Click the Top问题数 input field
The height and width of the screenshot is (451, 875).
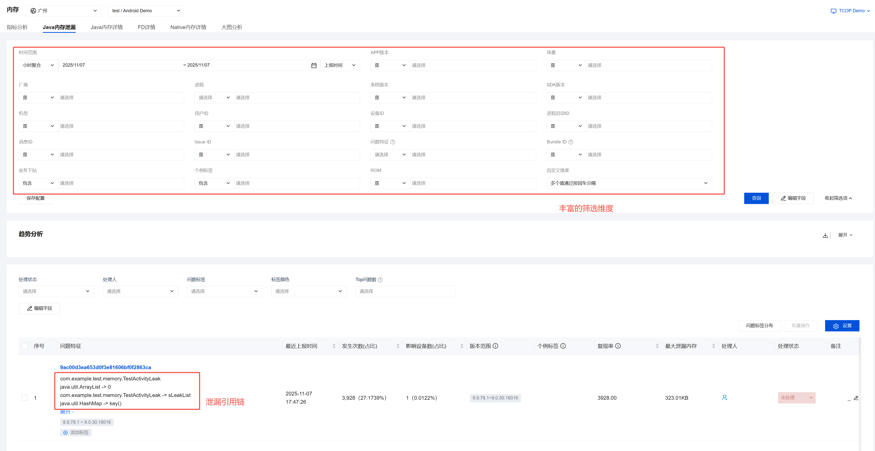(405, 291)
